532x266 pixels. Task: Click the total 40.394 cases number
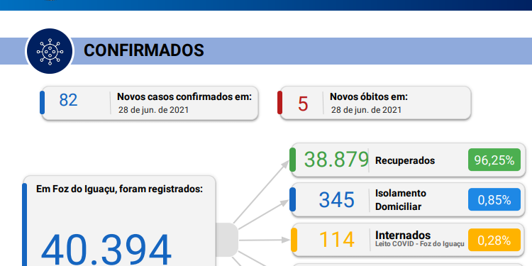click(106, 250)
